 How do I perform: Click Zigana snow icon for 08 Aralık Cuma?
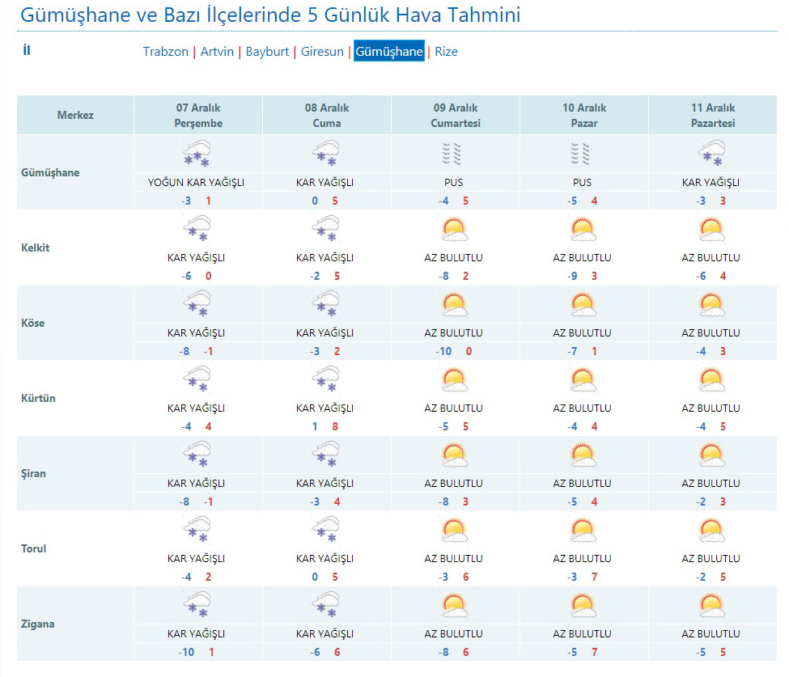click(325, 606)
